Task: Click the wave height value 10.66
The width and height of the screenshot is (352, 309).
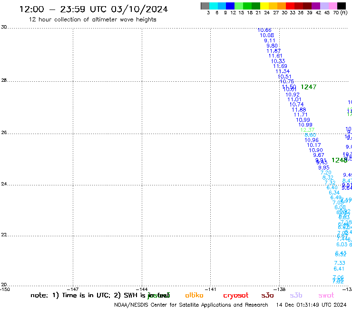Action: [264, 30]
